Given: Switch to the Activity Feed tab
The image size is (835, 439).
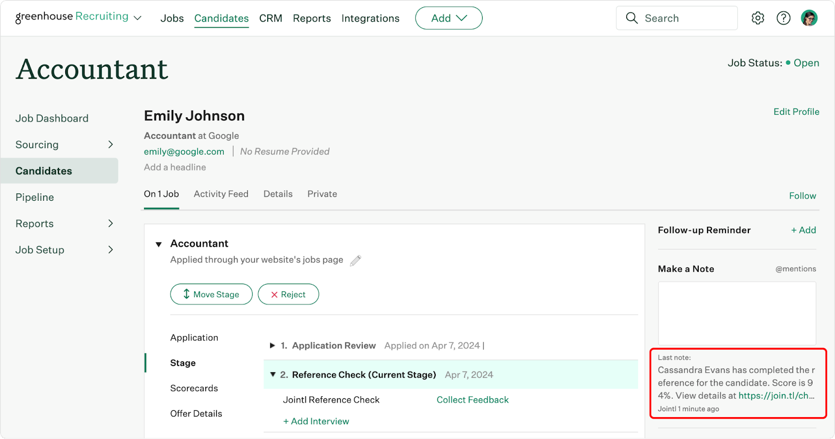Looking at the screenshot, I should point(221,194).
